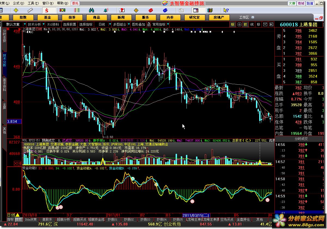Click the books library icon
The image size is (327, 229).
tap(210, 10)
